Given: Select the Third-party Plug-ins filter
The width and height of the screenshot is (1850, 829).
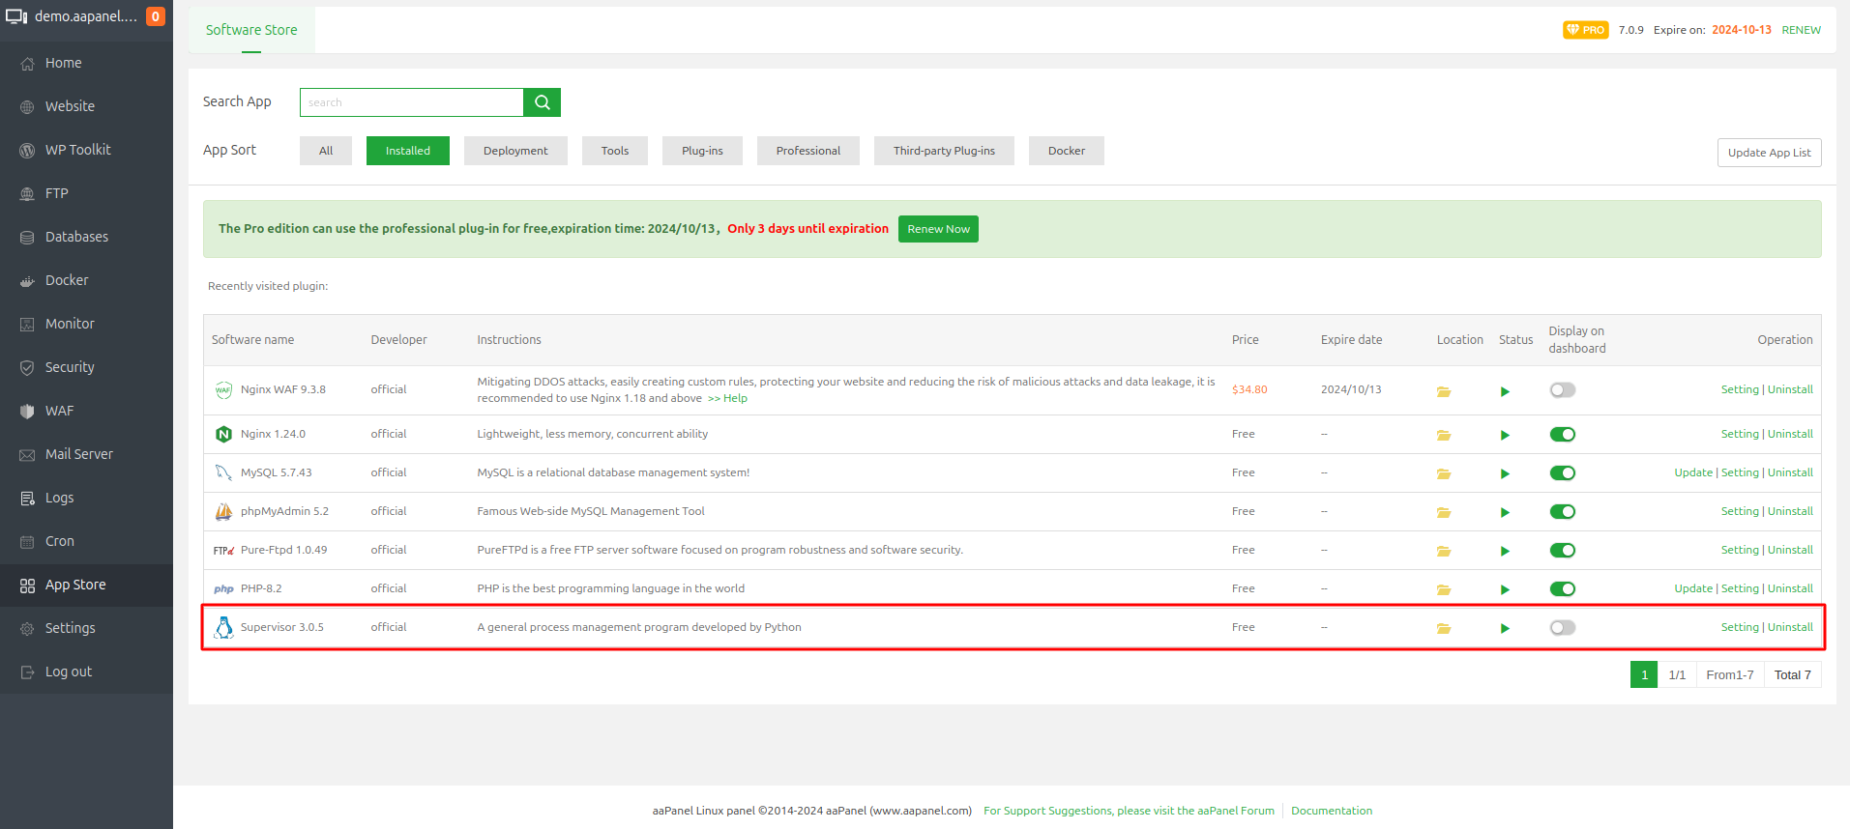Looking at the screenshot, I should [x=943, y=151].
